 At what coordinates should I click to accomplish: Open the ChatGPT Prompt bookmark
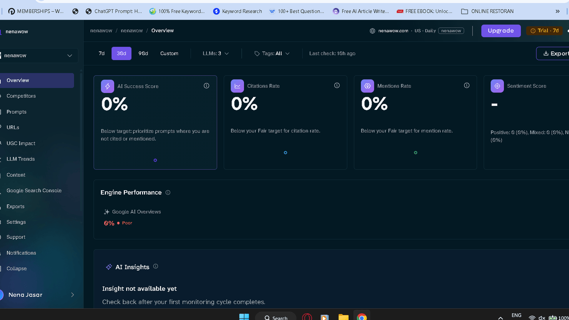click(114, 11)
